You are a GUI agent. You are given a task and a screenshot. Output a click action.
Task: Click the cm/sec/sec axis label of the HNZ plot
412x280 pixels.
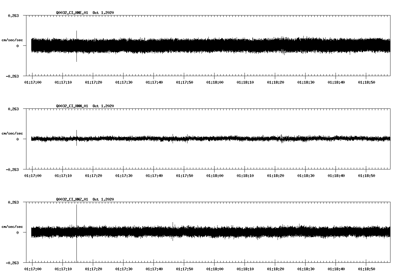pyautogui.click(x=12, y=226)
